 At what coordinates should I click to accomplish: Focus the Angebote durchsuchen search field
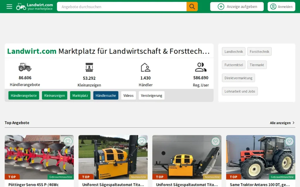(x=122, y=7)
